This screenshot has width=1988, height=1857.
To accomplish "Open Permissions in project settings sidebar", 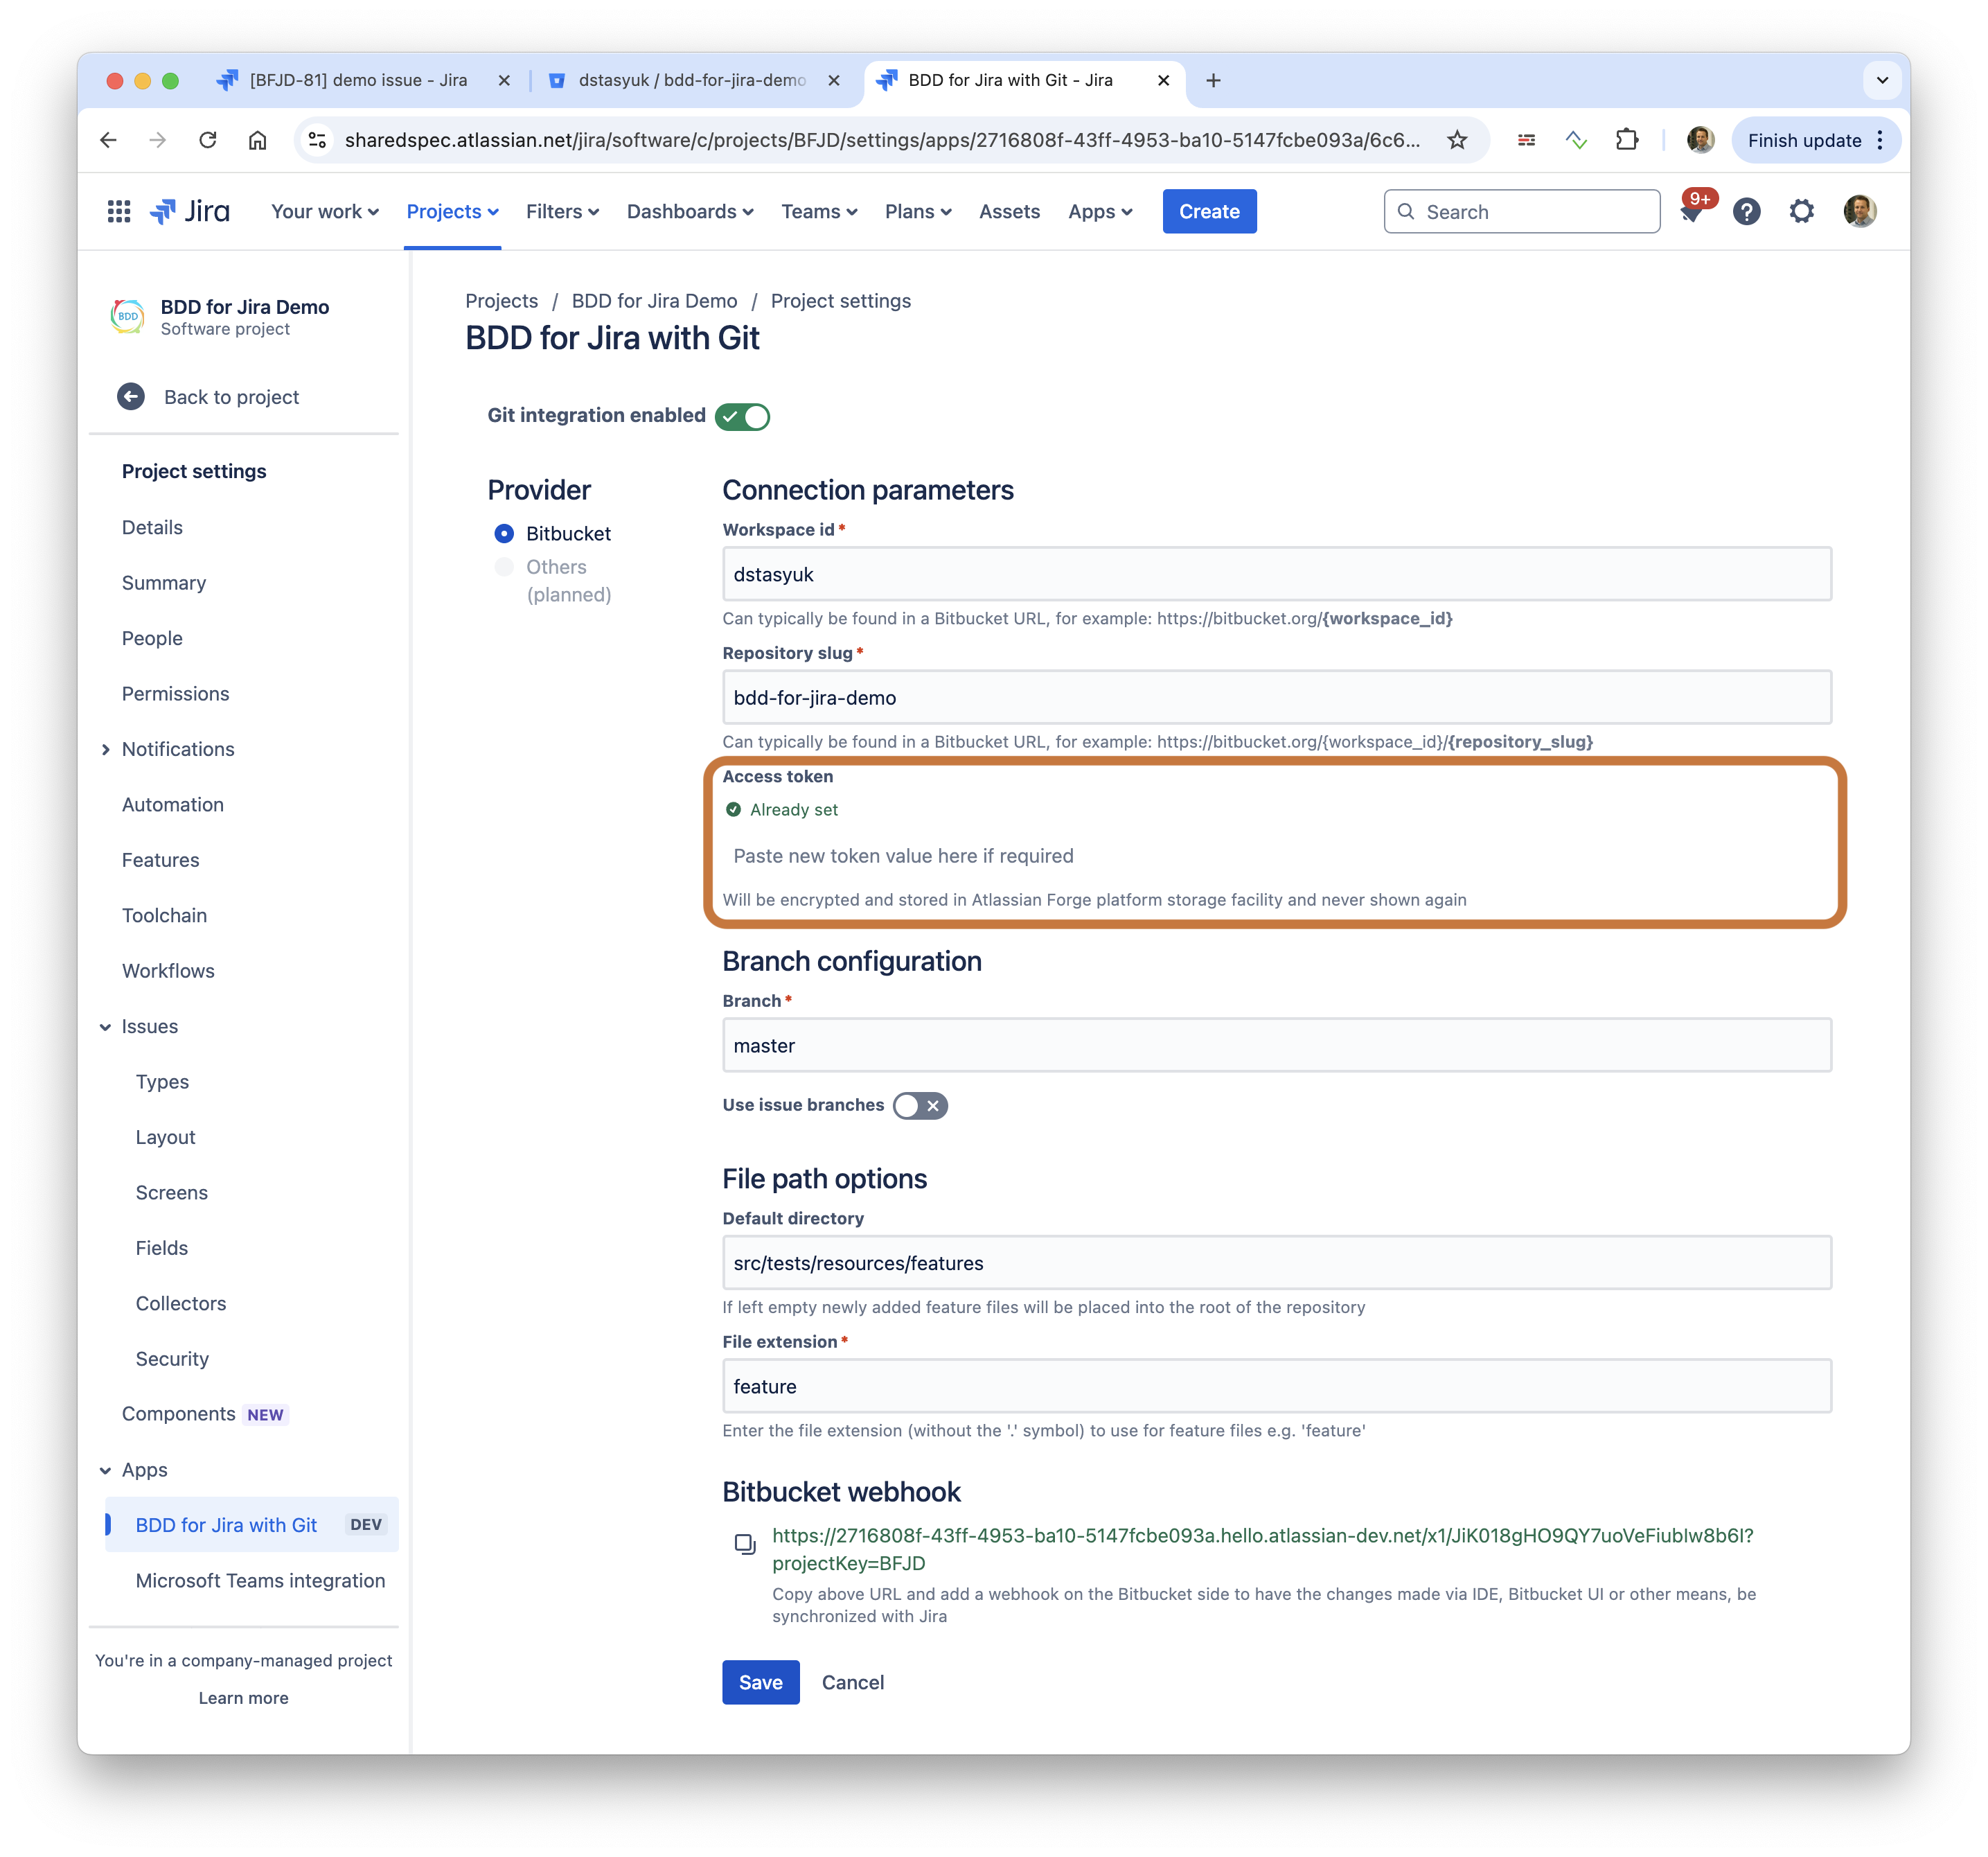I will (175, 694).
